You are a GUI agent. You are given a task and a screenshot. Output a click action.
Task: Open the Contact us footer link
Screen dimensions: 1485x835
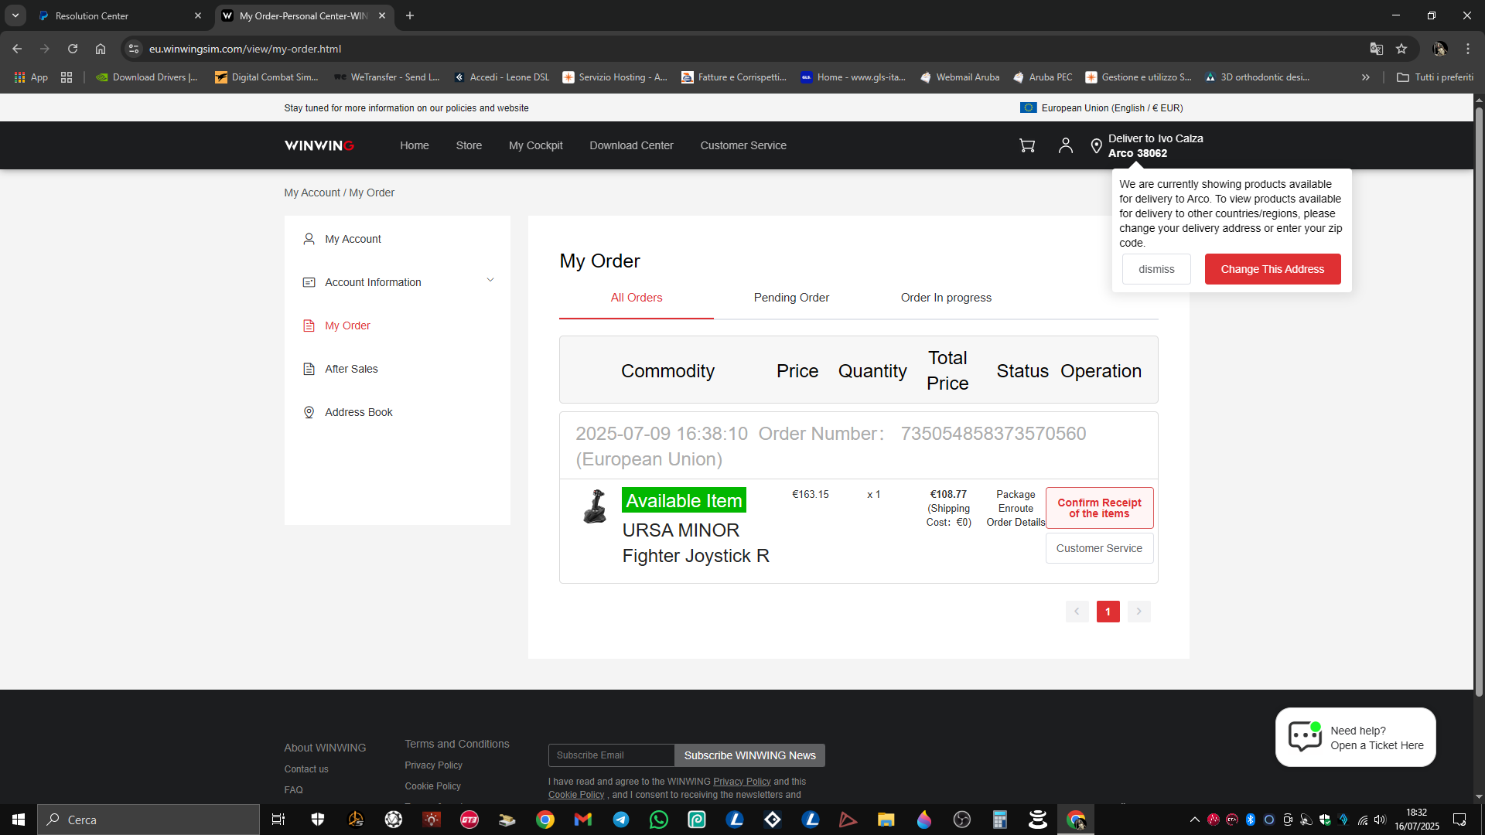click(x=306, y=769)
